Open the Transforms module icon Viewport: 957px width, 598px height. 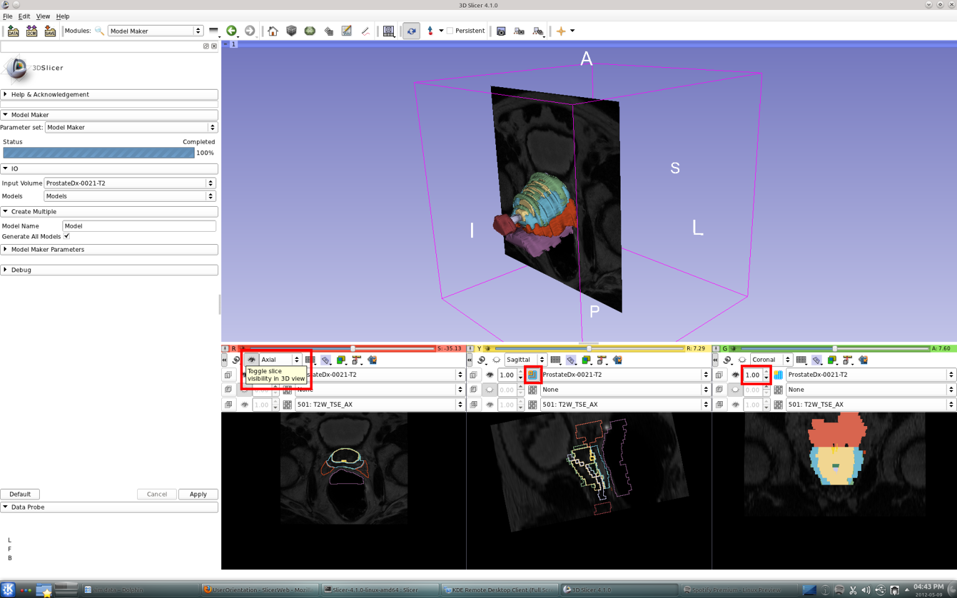[x=328, y=31]
